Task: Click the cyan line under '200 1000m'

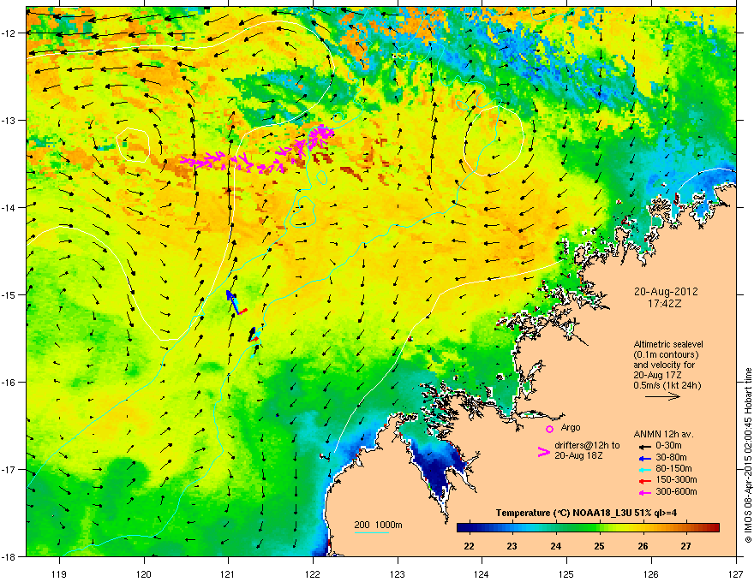Action: pos(372,533)
